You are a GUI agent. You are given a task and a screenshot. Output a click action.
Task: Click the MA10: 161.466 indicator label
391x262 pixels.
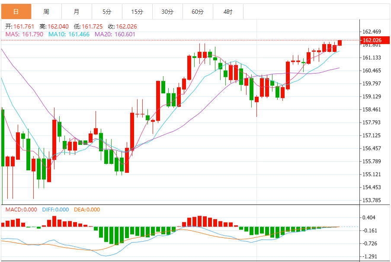[x=69, y=34]
